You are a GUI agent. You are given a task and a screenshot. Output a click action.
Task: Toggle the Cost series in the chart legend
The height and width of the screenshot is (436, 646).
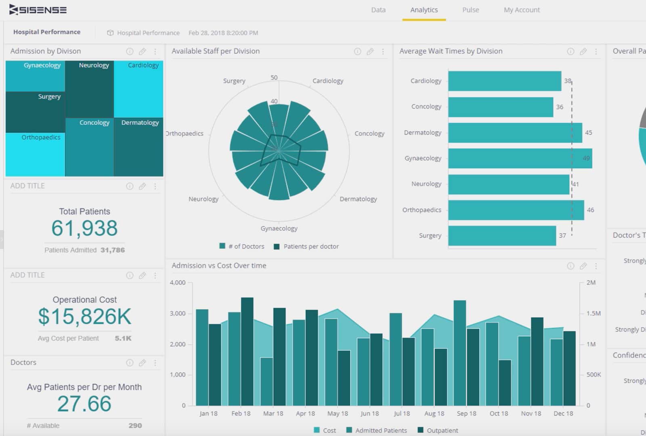click(x=325, y=430)
